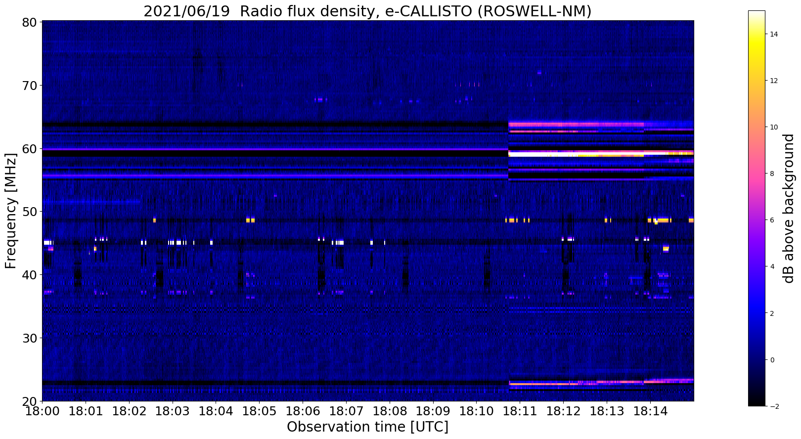
Task: Click the 18:06 time tick label
Action: pyautogui.click(x=303, y=411)
